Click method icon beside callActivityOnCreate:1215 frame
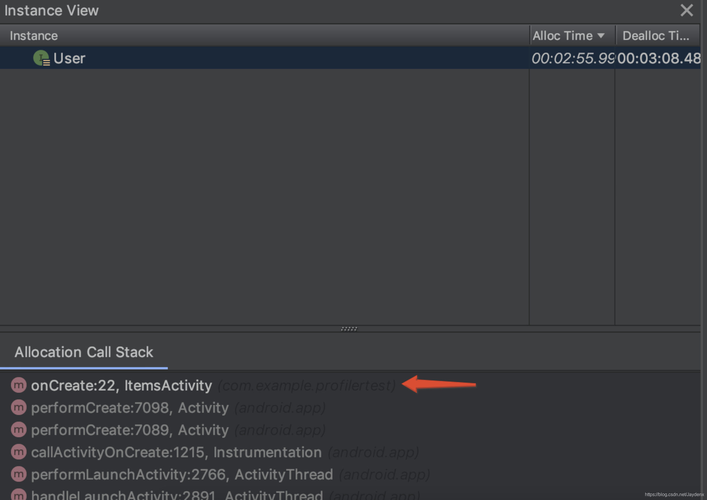 coord(19,452)
